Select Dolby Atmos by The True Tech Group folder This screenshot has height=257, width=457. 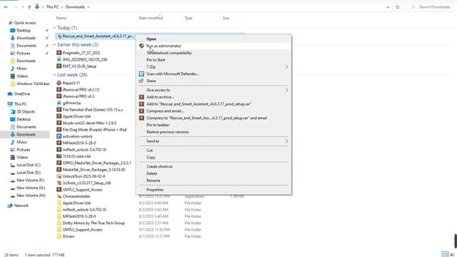(x=94, y=223)
